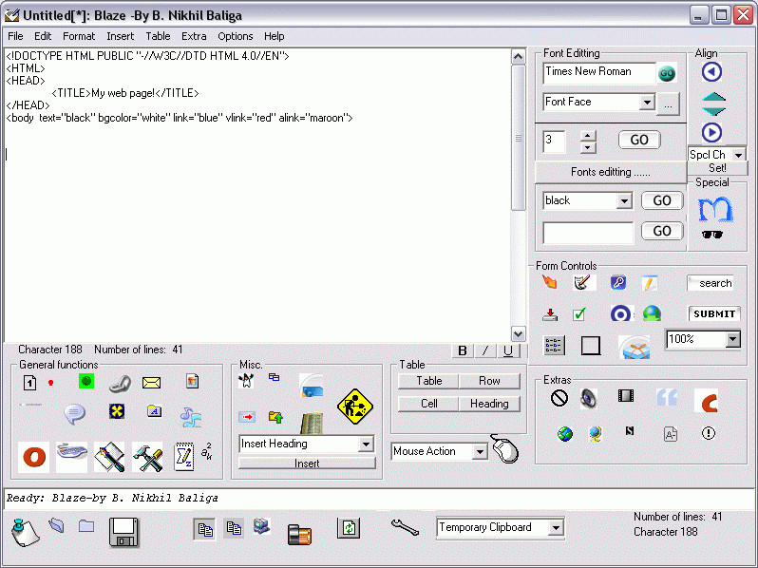The width and height of the screenshot is (758, 568).
Task: Align right with the blue right arrow
Action: [711, 132]
